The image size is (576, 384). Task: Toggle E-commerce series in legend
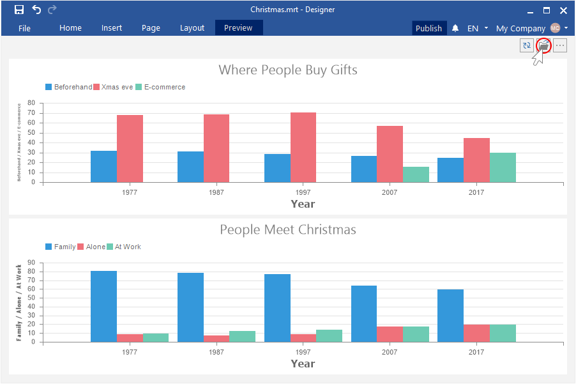point(160,87)
